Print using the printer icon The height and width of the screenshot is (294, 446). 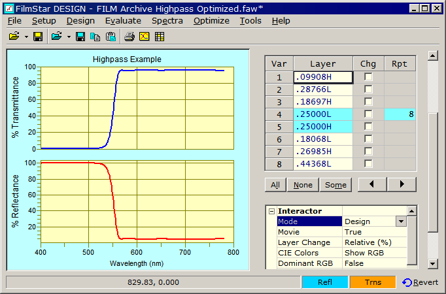[129, 37]
